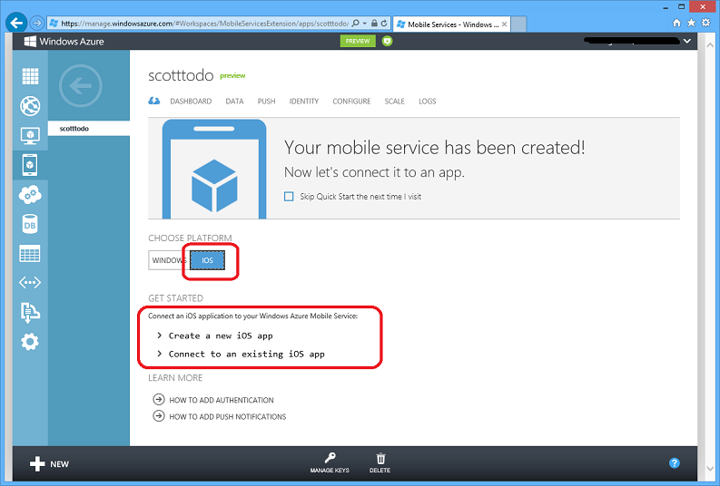Click the help question mark icon

674,463
